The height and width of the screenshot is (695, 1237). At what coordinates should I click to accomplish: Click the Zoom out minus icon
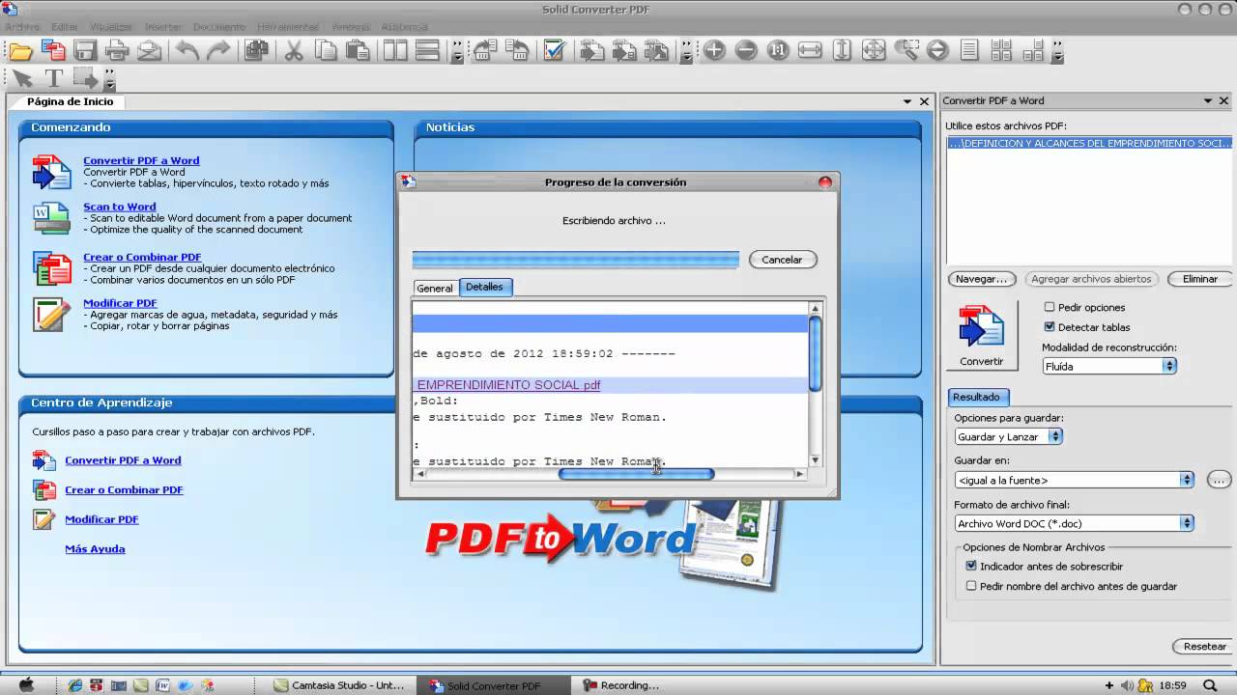pyautogui.click(x=746, y=51)
